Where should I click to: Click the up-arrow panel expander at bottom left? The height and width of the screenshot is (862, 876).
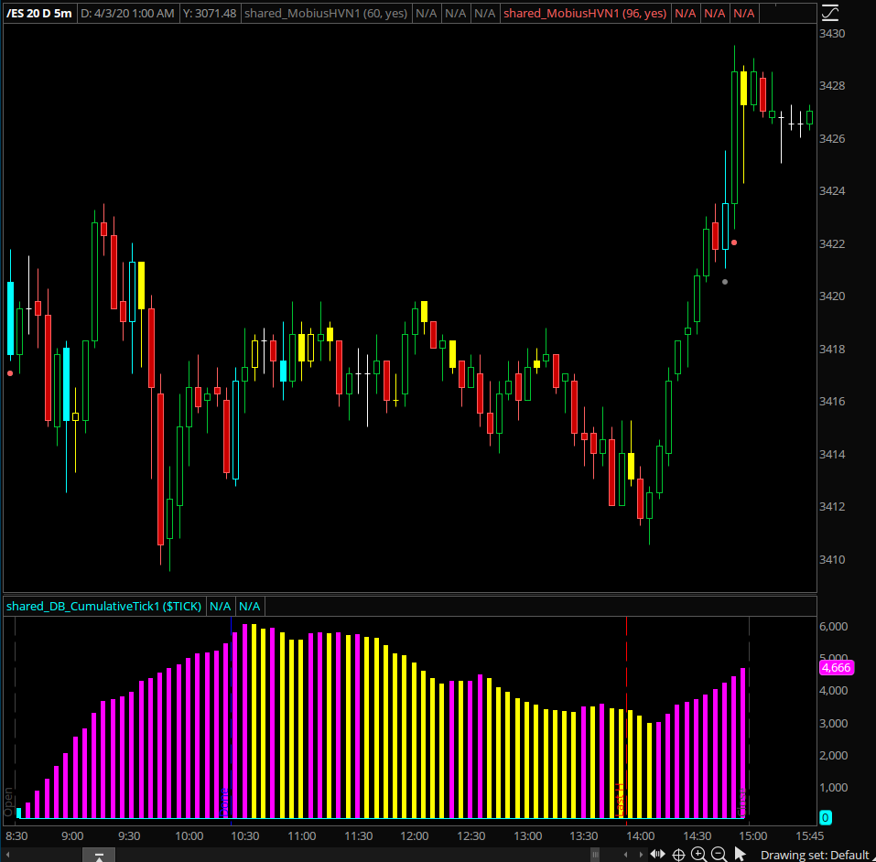point(99,856)
